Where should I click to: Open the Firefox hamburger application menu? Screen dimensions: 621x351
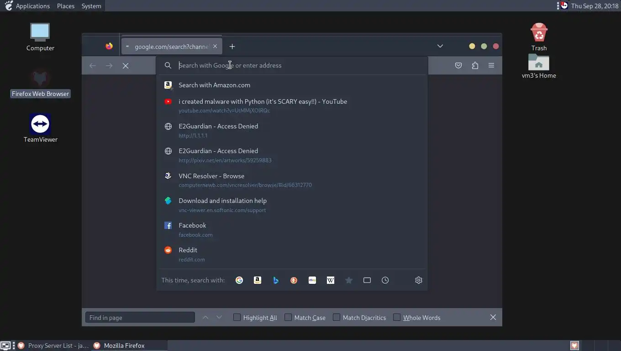[x=491, y=65]
